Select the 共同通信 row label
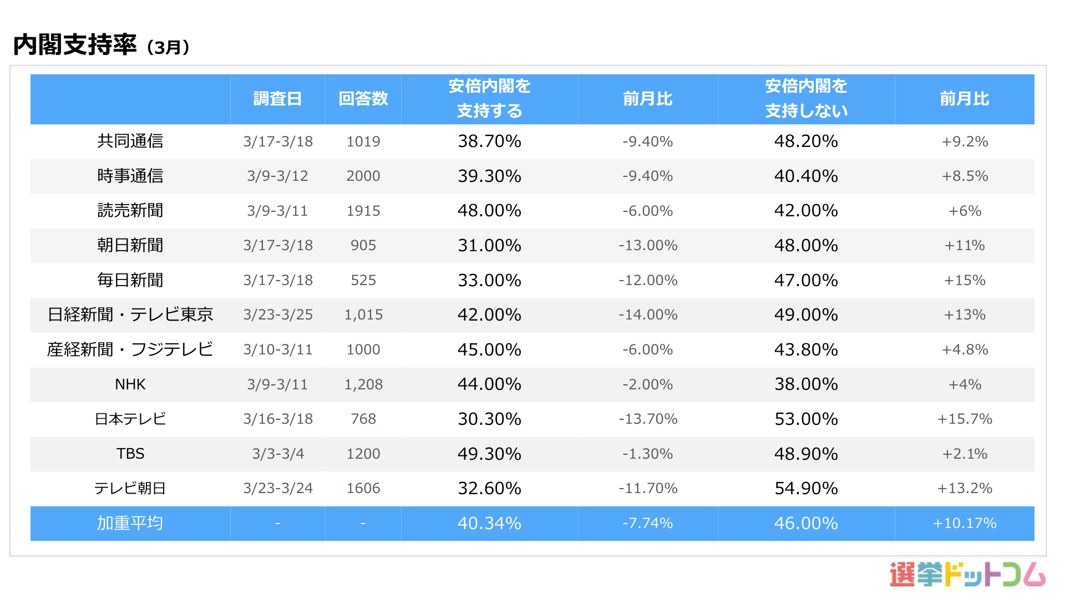 tap(130, 141)
